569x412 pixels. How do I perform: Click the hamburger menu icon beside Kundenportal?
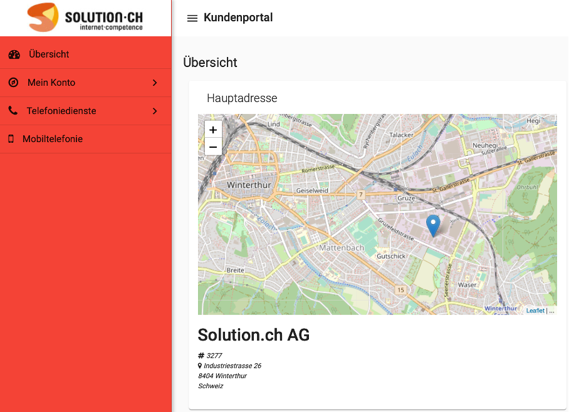(192, 18)
